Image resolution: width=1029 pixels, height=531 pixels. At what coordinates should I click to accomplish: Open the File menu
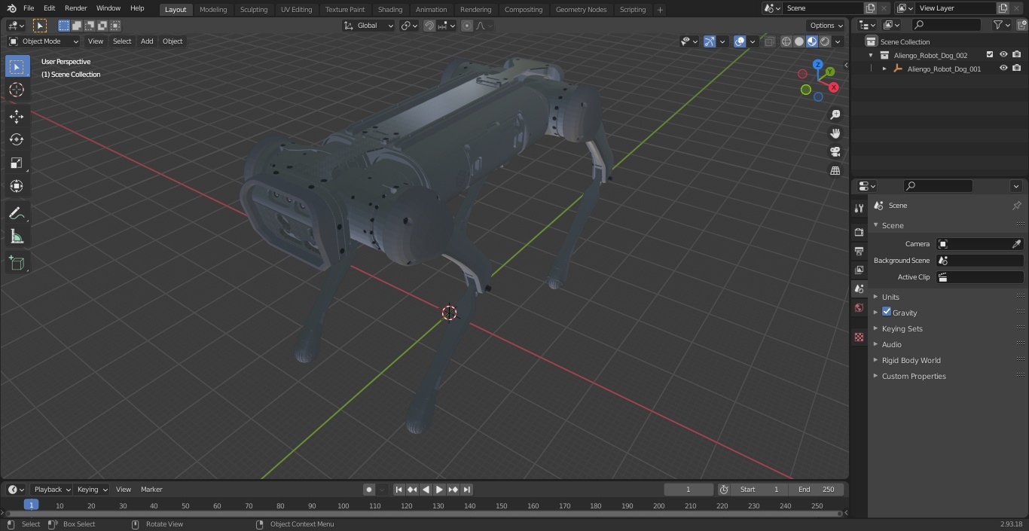(x=28, y=8)
